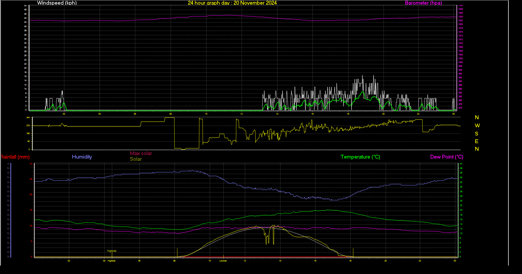Click the '270' value on wind direction axis
Viewport: 522px width, 274px height.
pyautogui.click(x=28, y=125)
